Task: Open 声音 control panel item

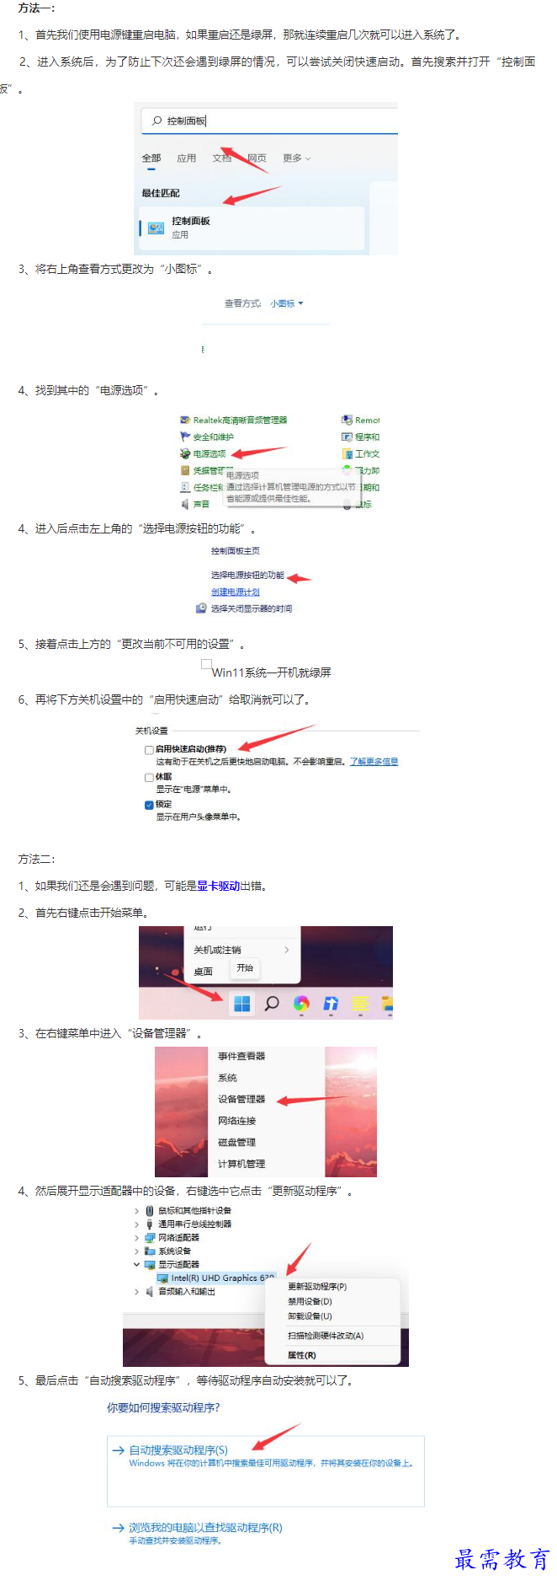Action: (201, 504)
